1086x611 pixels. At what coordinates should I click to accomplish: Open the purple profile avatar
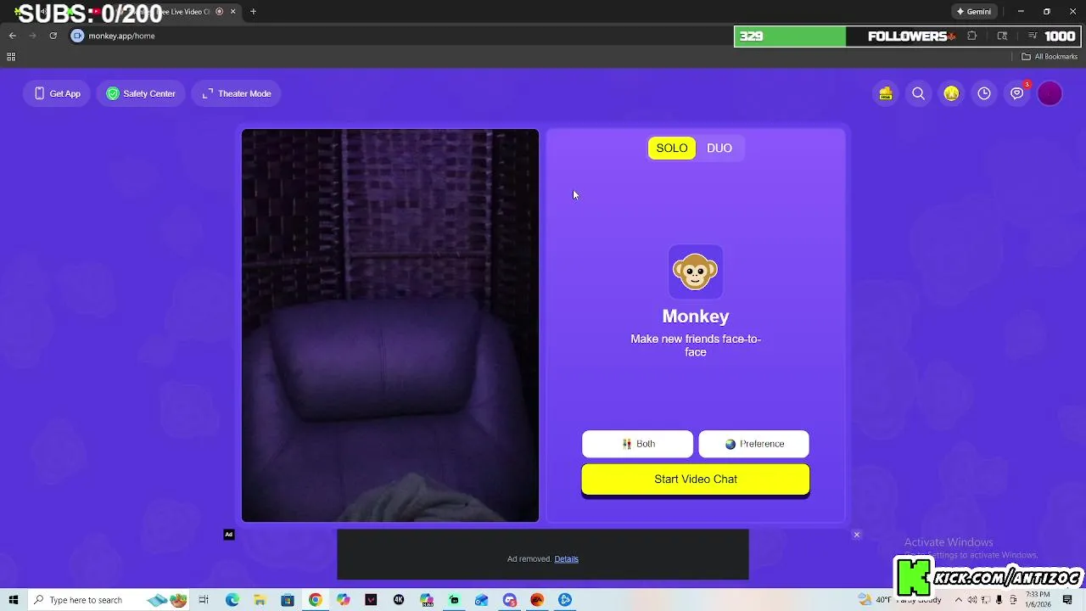[1050, 93]
